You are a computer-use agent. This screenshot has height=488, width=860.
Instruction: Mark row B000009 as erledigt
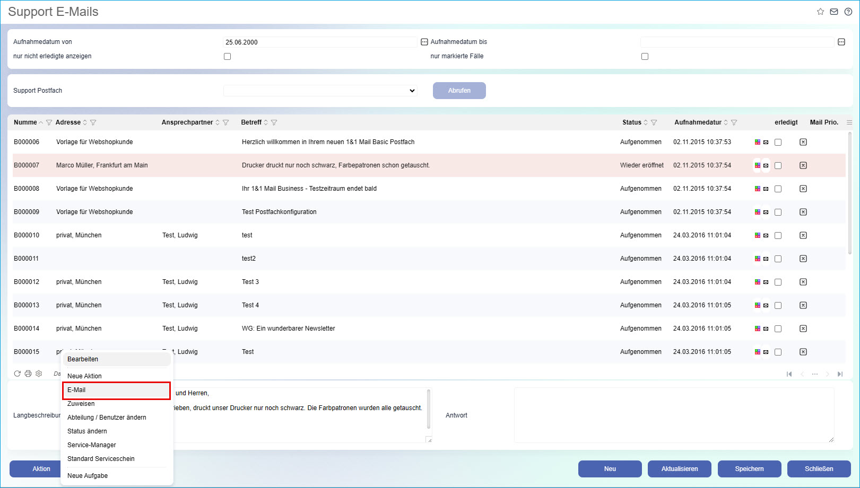pos(778,212)
